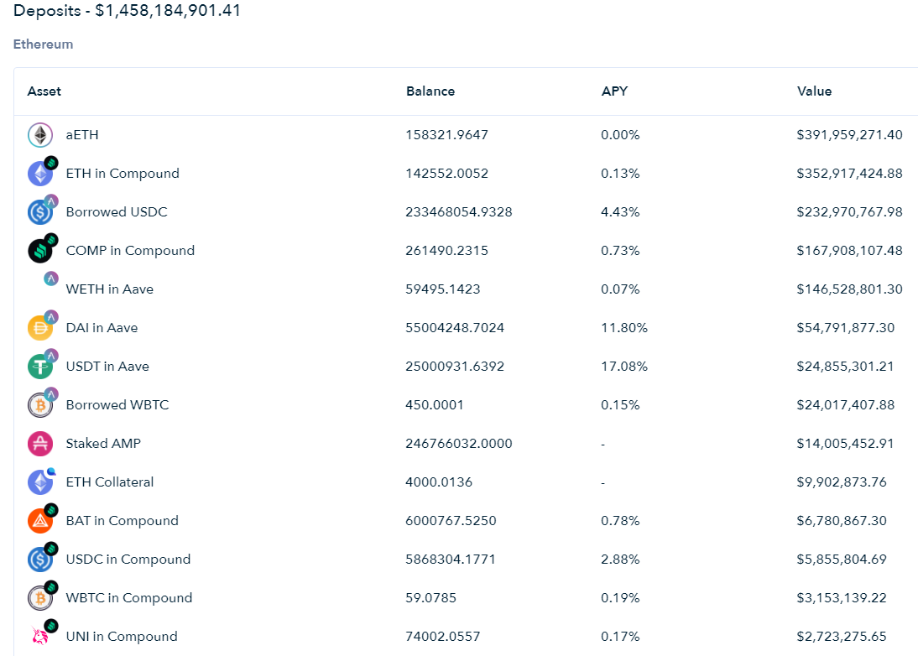Open the USDC in Compound row label

click(x=128, y=560)
